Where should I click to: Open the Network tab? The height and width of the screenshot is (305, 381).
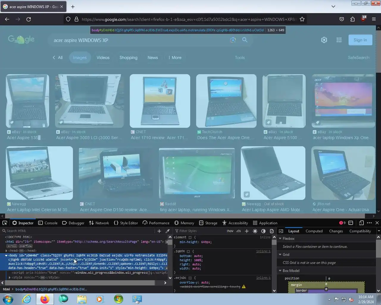99,223
